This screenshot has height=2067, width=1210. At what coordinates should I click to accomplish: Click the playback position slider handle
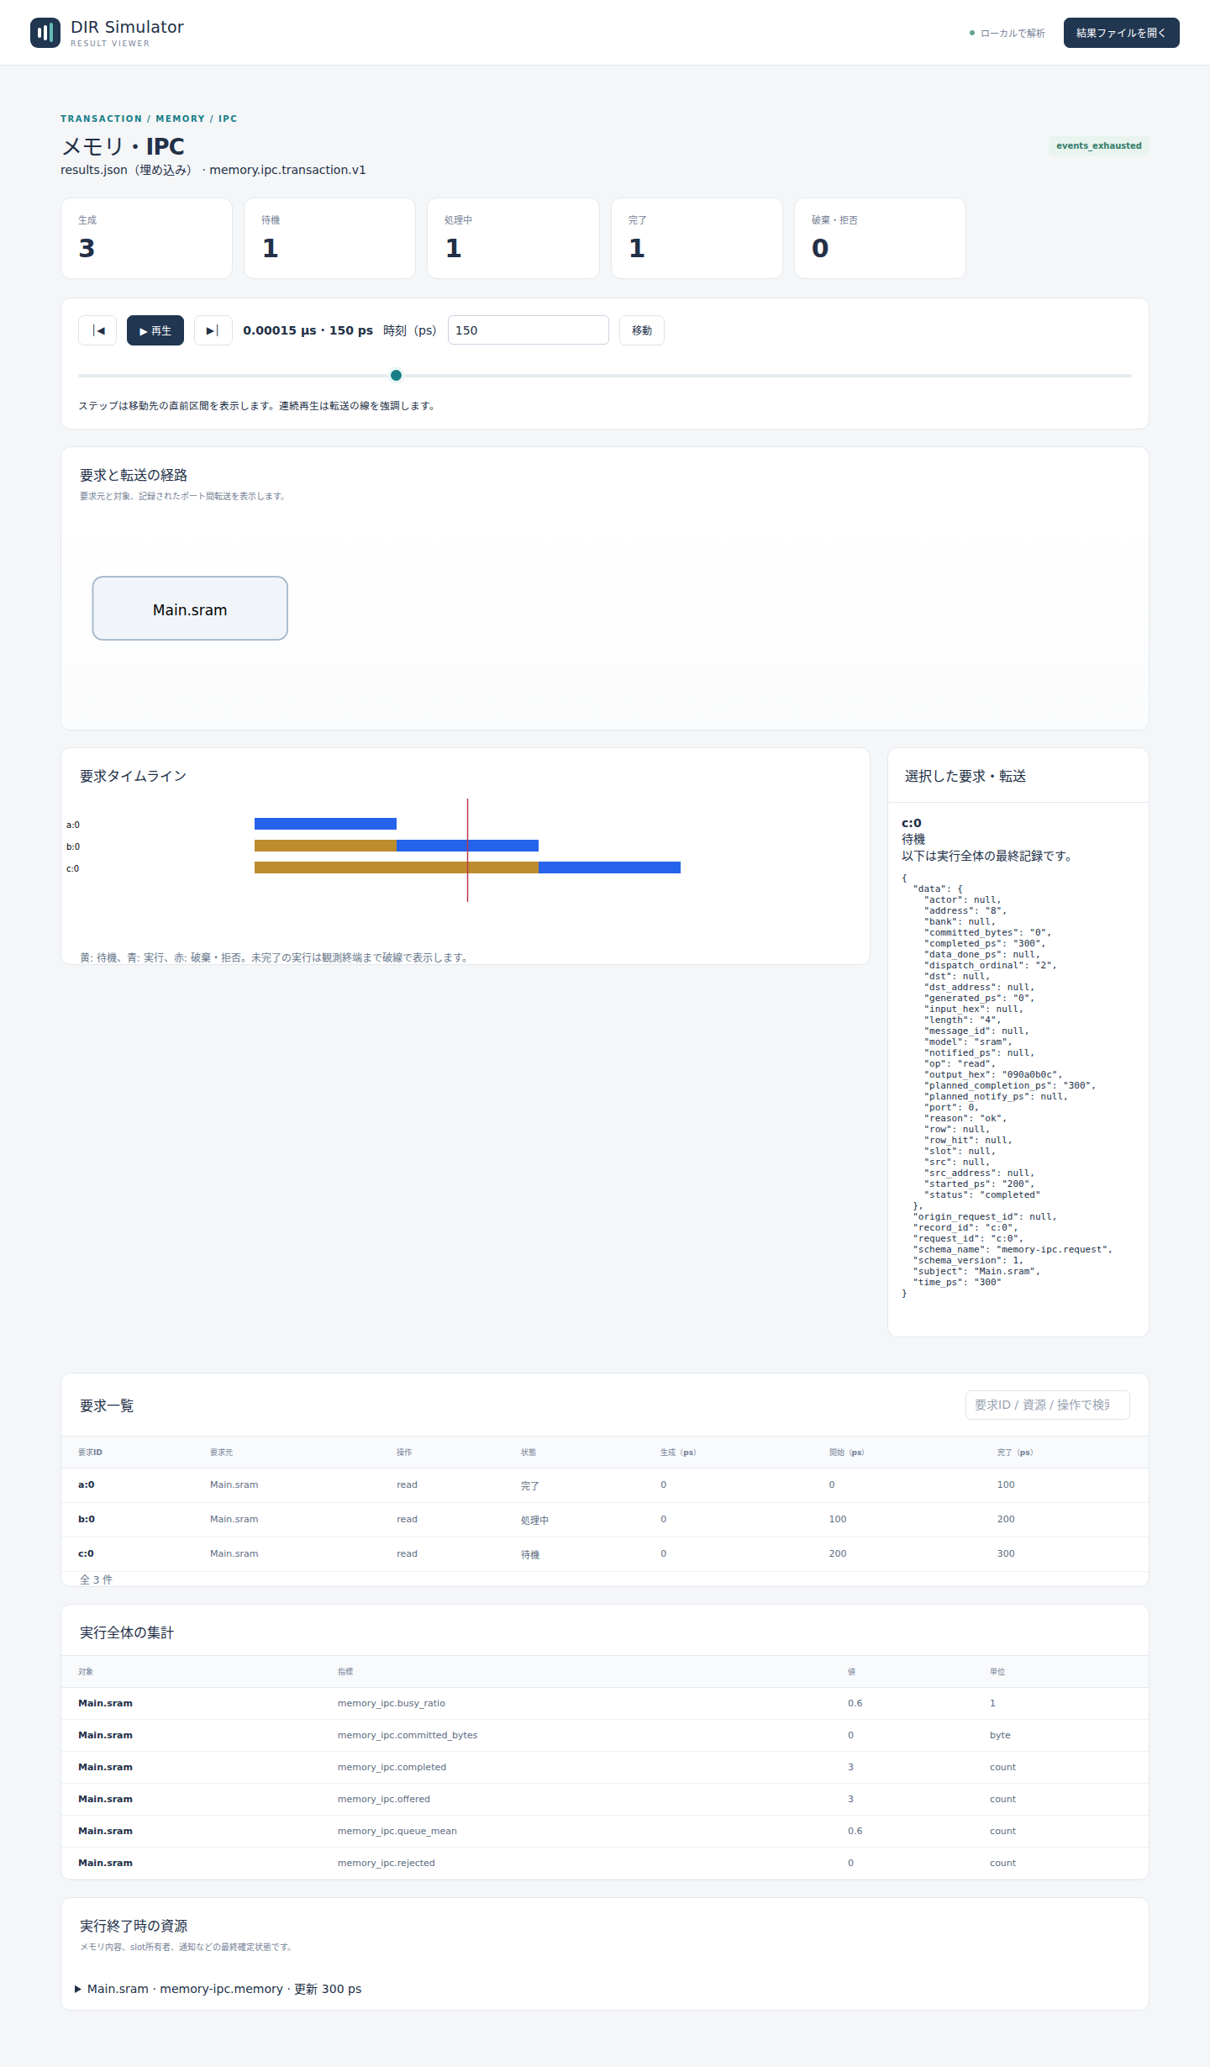(396, 376)
